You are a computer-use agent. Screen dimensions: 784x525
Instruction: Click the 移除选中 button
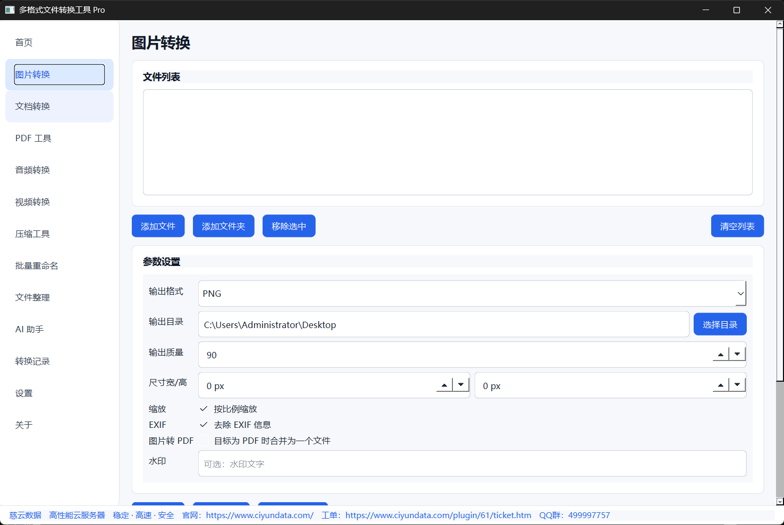(289, 226)
